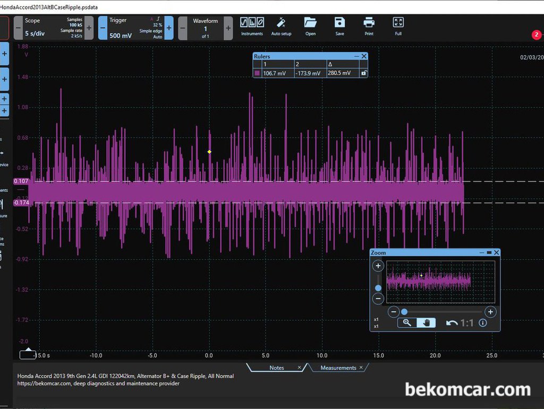Switch to the Measurements tab

[338, 368]
